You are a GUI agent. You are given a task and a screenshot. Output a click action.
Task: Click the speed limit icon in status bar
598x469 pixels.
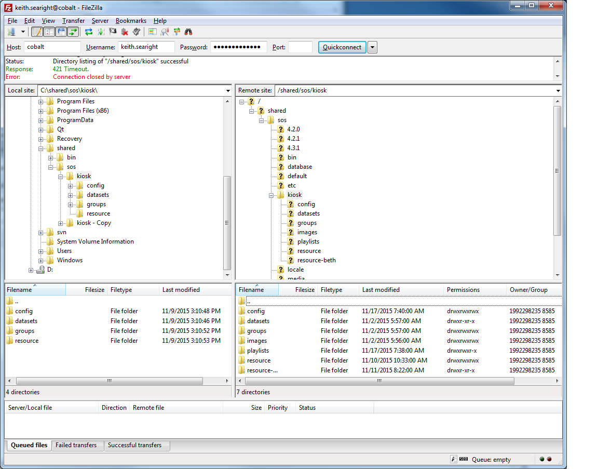tap(464, 459)
